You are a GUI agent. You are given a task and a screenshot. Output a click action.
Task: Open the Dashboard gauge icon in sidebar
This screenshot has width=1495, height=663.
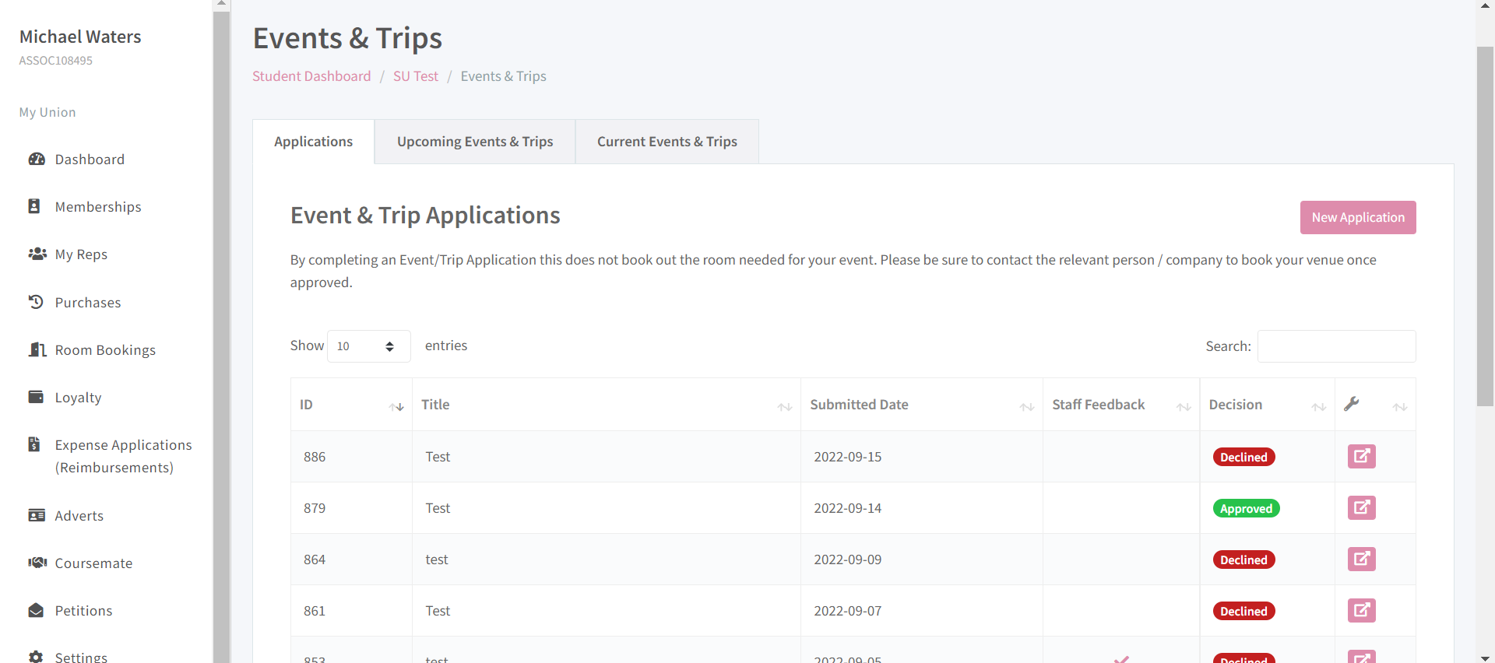coord(37,160)
